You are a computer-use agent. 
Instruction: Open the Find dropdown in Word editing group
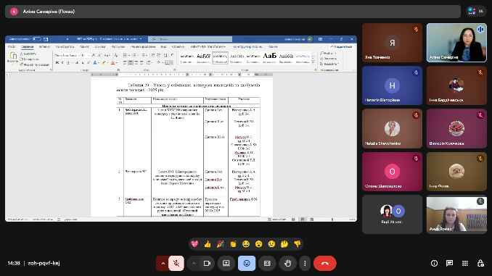point(328,54)
